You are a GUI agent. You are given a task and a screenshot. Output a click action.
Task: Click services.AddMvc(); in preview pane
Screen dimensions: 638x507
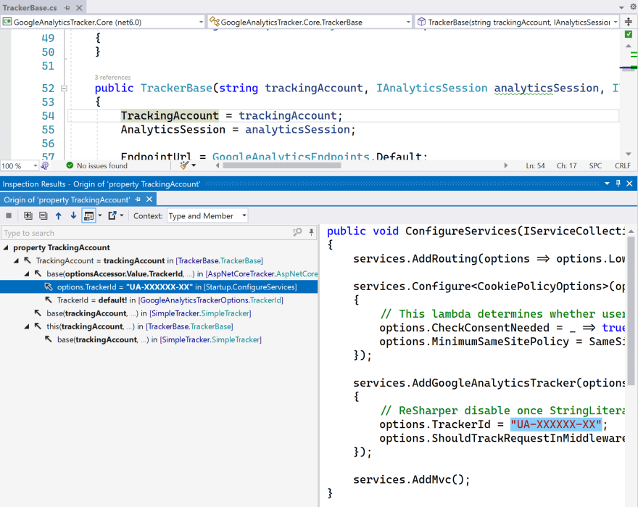coord(411,479)
